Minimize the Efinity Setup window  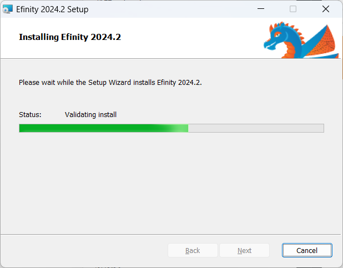click(261, 9)
